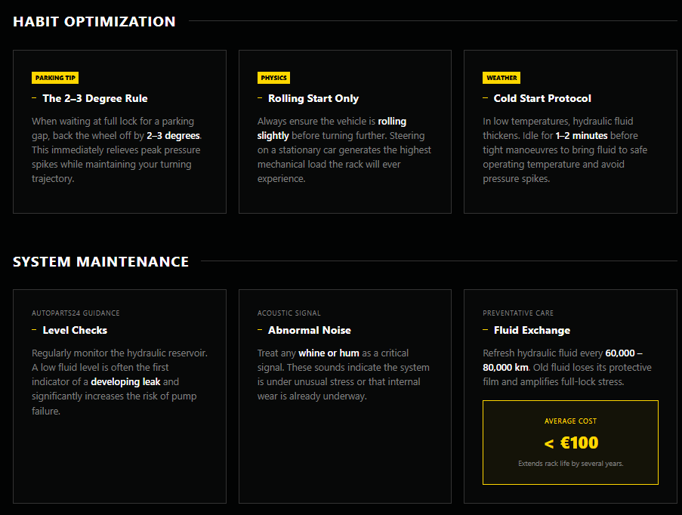Click the bold "developing leak" text
The width and height of the screenshot is (682, 515).
click(x=125, y=382)
